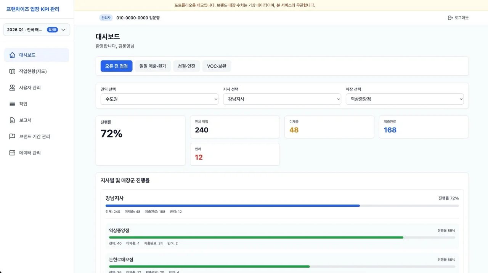The width and height of the screenshot is (488, 273).
Task: Click the demo notice banner text
Action: (245, 5)
